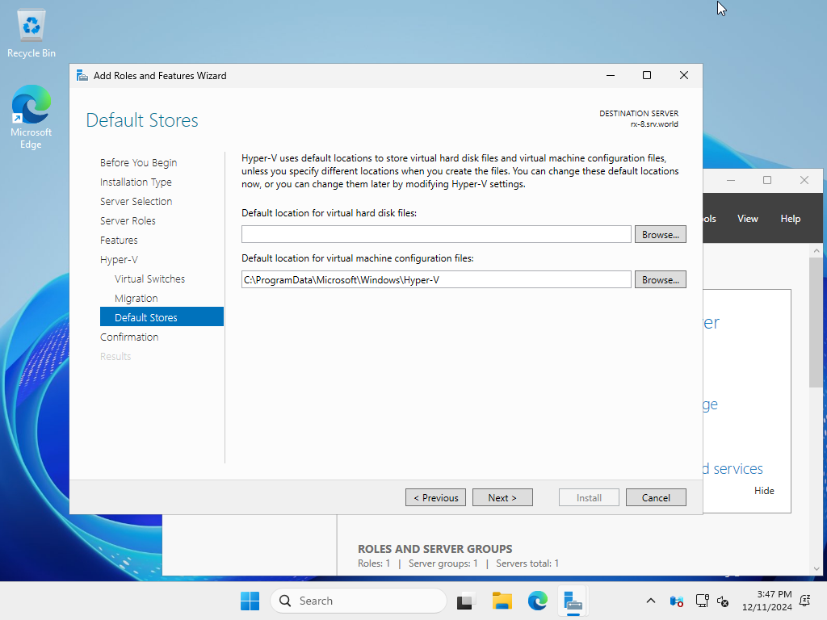Open the Help menu in Server Manager
The image size is (827, 620).
790,218
